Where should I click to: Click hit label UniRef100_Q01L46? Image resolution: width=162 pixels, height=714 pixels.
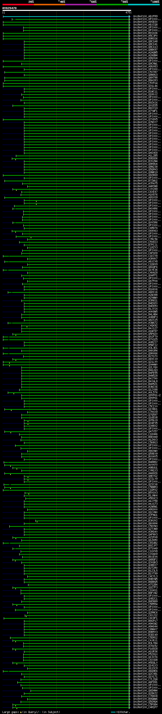[145, 86]
